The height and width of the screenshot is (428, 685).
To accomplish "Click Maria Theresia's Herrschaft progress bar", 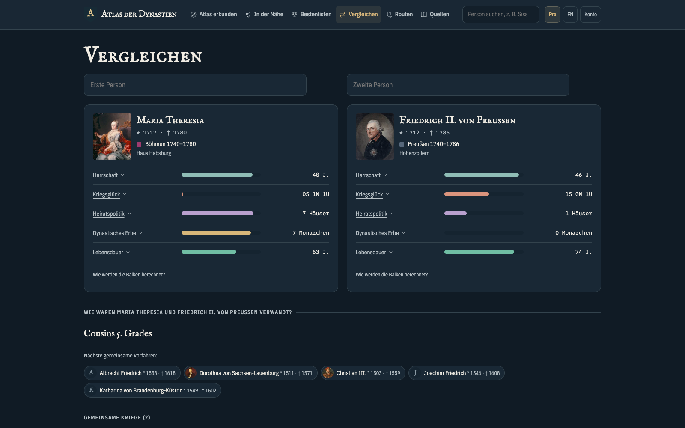I will click(x=221, y=175).
